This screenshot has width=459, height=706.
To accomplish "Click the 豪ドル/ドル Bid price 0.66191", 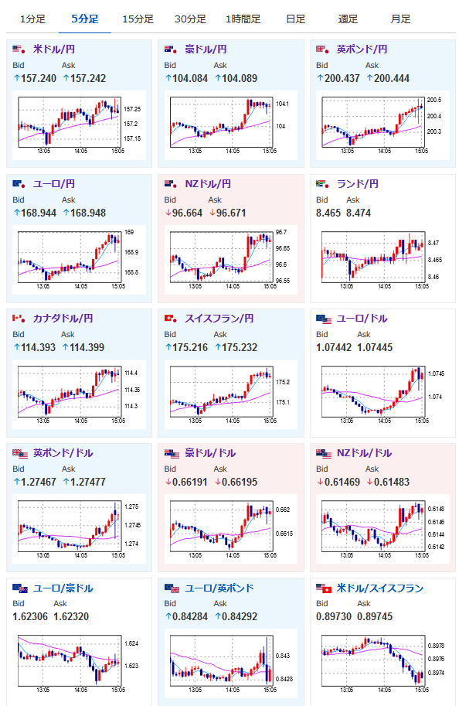I will (190, 483).
